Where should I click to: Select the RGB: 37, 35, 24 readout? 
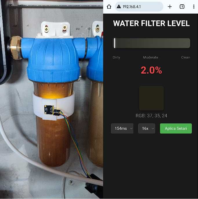pos(151,116)
